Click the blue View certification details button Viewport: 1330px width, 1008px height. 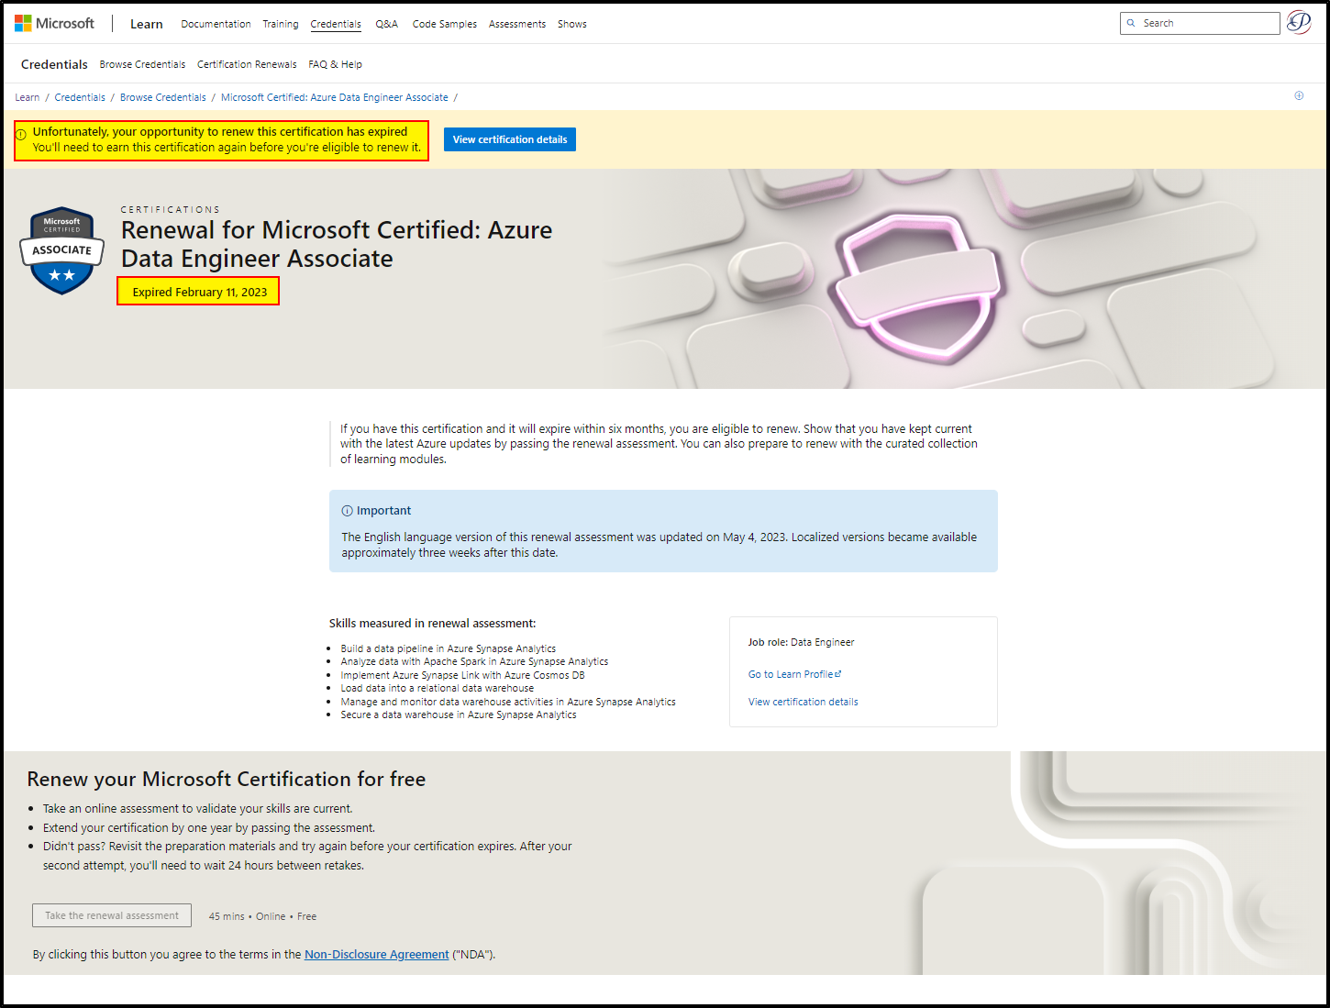pos(510,139)
